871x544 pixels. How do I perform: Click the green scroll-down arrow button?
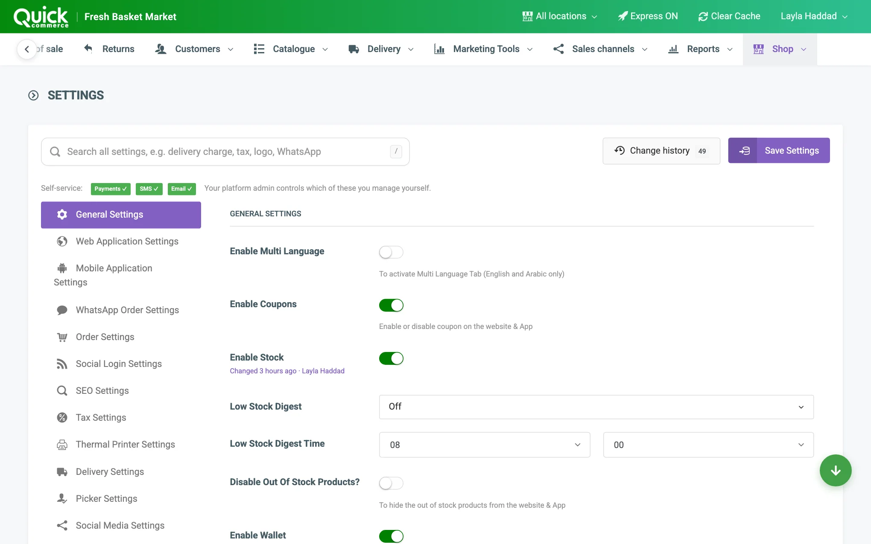836,470
